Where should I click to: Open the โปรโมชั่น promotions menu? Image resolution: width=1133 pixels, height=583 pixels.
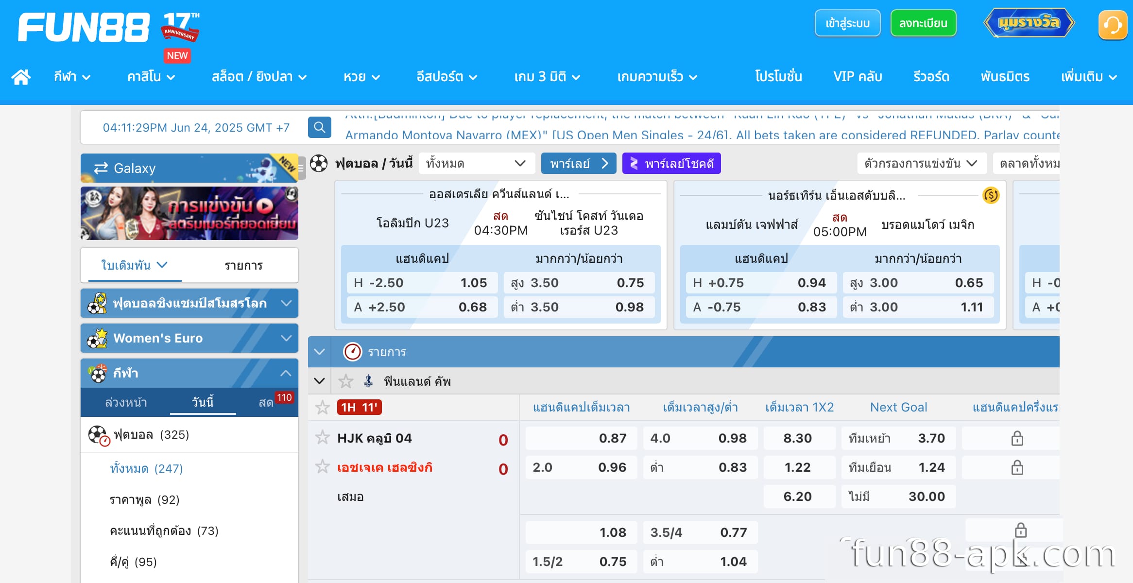pyautogui.click(x=778, y=77)
